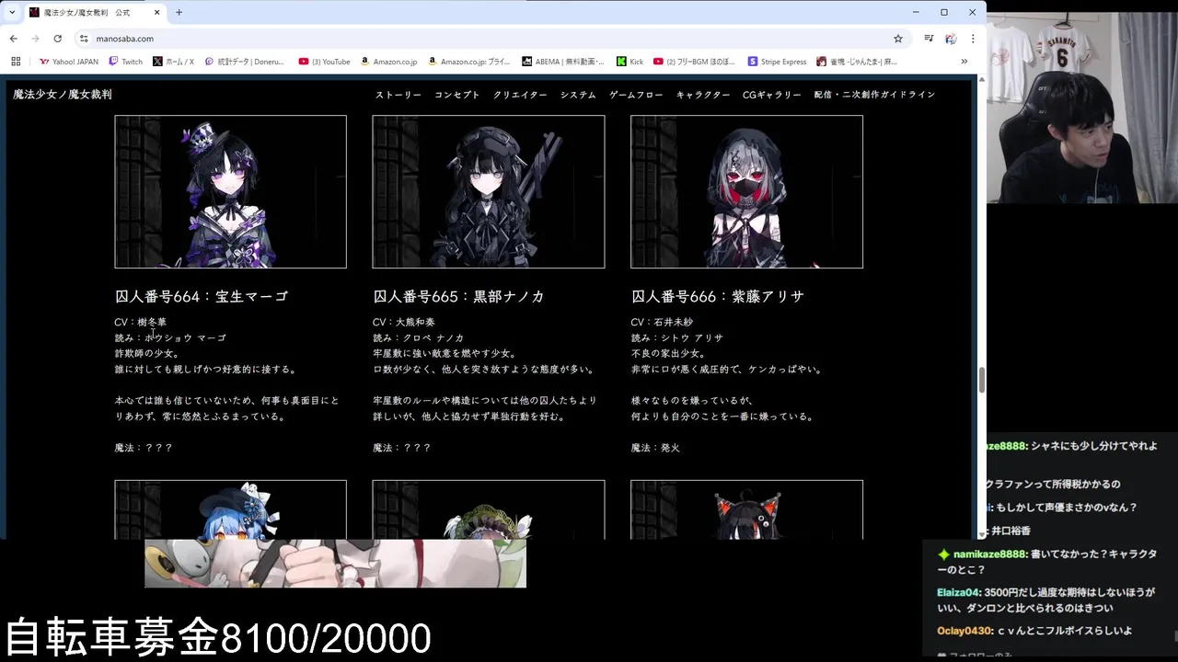The image size is (1178, 662).
Task: Open the Kick bookmark
Action: point(630,62)
